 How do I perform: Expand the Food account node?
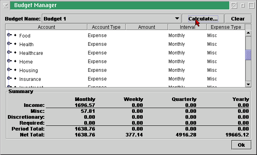pyautogui.click(x=9, y=35)
